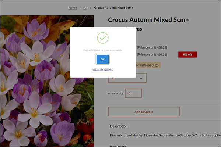Open the View My Quote link
Viewport: 221px width, 147px height.
pyautogui.click(x=102, y=69)
